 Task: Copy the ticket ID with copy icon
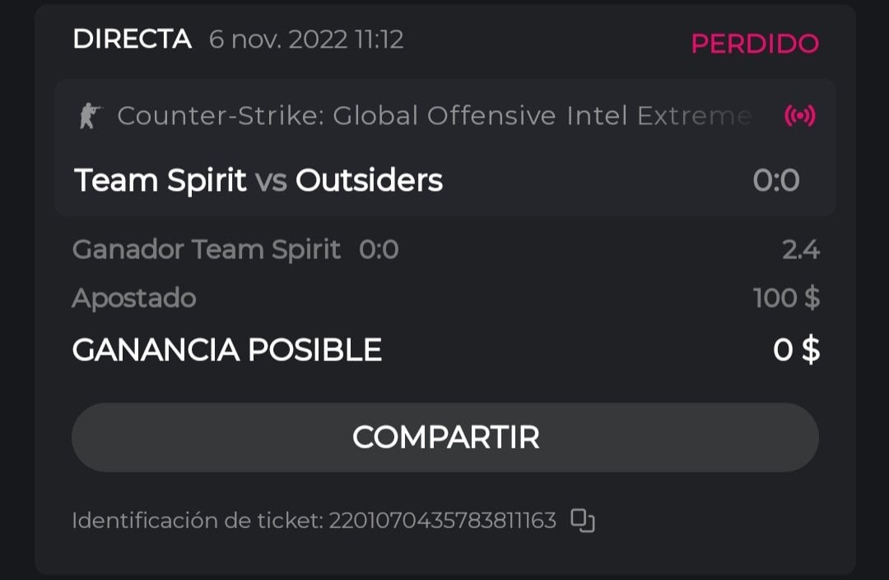pos(583,521)
